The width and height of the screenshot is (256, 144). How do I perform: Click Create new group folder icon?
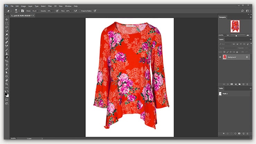[x=239, y=84]
